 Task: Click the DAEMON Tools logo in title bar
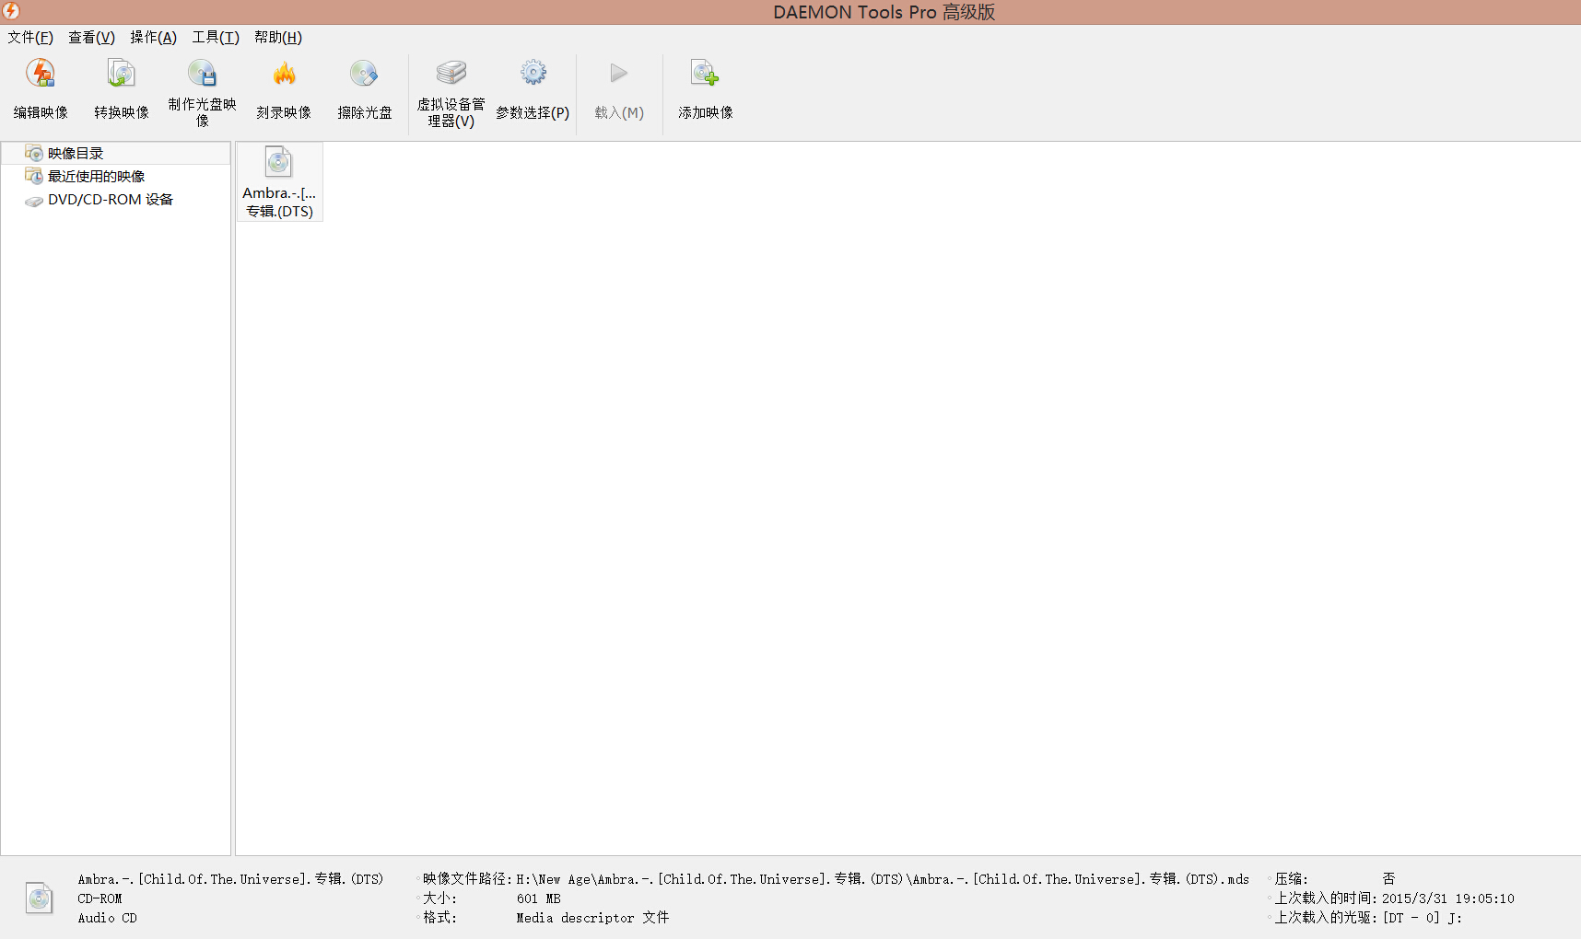coord(11,11)
